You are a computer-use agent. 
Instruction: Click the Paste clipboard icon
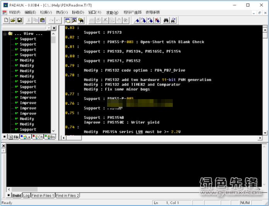tap(43, 20)
